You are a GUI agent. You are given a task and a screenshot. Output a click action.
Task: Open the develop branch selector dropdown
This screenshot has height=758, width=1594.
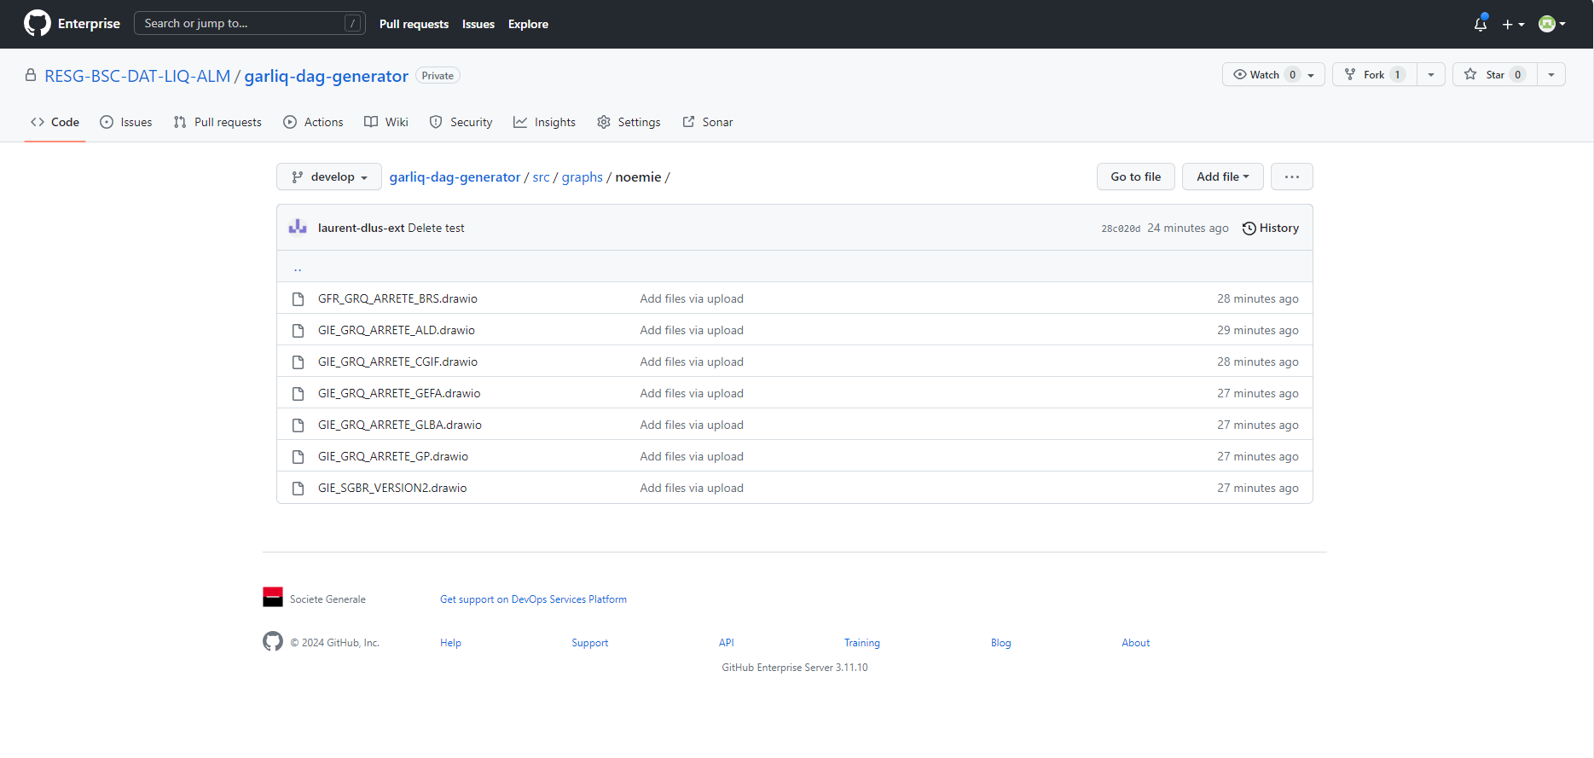click(329, 176)
